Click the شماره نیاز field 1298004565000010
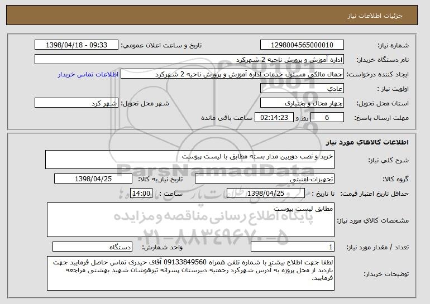This screenshot has height=304, width=430. (x=302, y=45)
